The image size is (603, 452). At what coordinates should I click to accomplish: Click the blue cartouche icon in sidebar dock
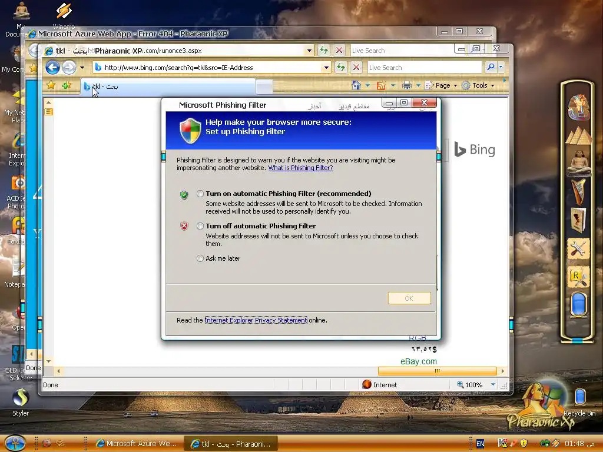point(578,304)
